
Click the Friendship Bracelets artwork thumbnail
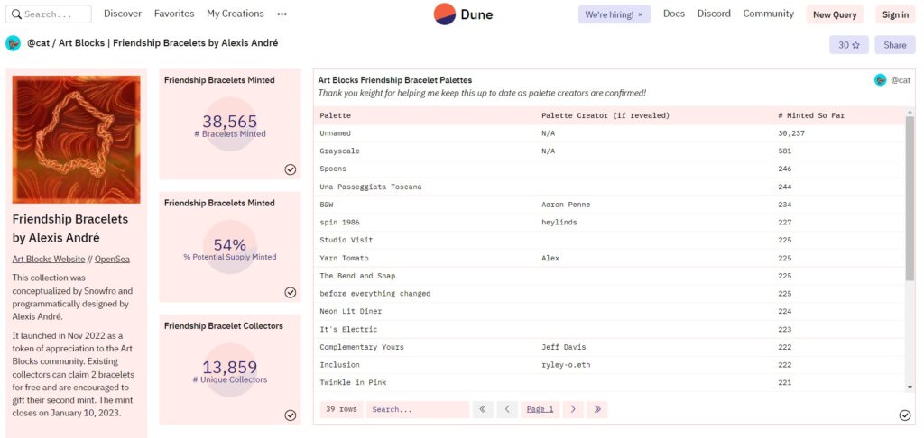click(76, 140)
